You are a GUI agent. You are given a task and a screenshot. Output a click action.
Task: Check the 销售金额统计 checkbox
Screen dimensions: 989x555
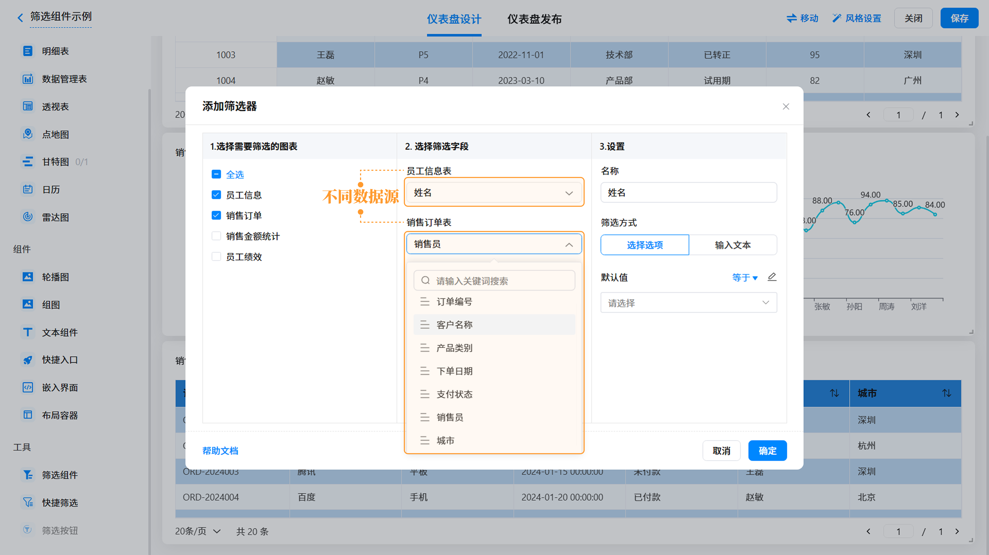click(216, 236)
